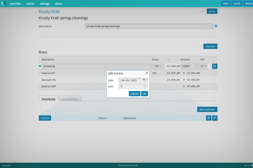This screenshot has height=168, width=253.
Task: Click the total ex VAT label
Action: click(x=48, y=73)
